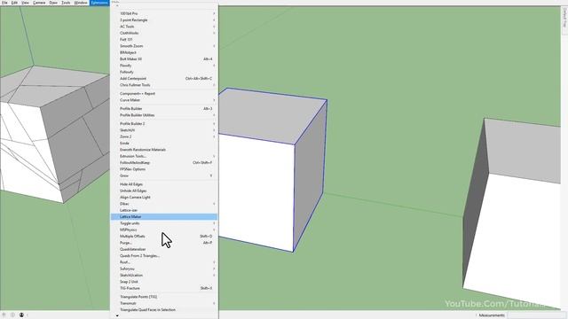The width and height of the screenshot is (568, 319).
Task: Open the Draw menu
Action: (x=53, y=3)
